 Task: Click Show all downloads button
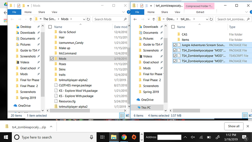pyautogui.click(x=234, y=126)
